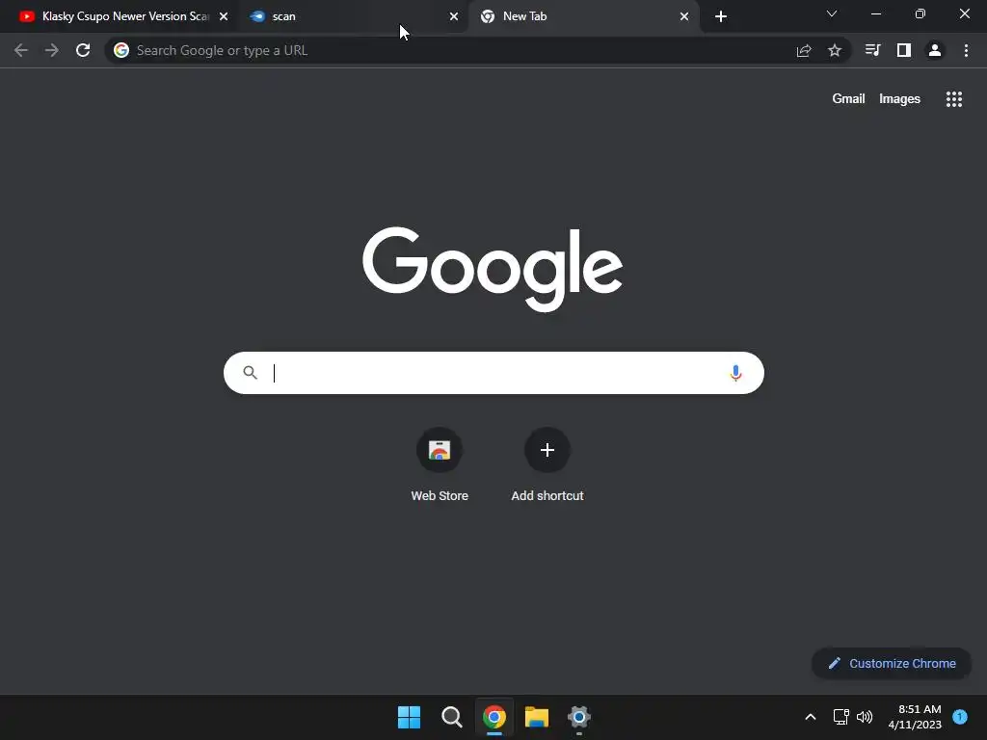Click the Google logo
This screenshot has width=987, height=740.
[x=493, y=269]
